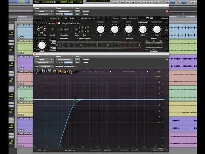Image resolution: width=205 pixels, height=154 pixels.
Task: Enable Meters M/S checkbox
Action: pyautogui.click(x=58, y=38)
